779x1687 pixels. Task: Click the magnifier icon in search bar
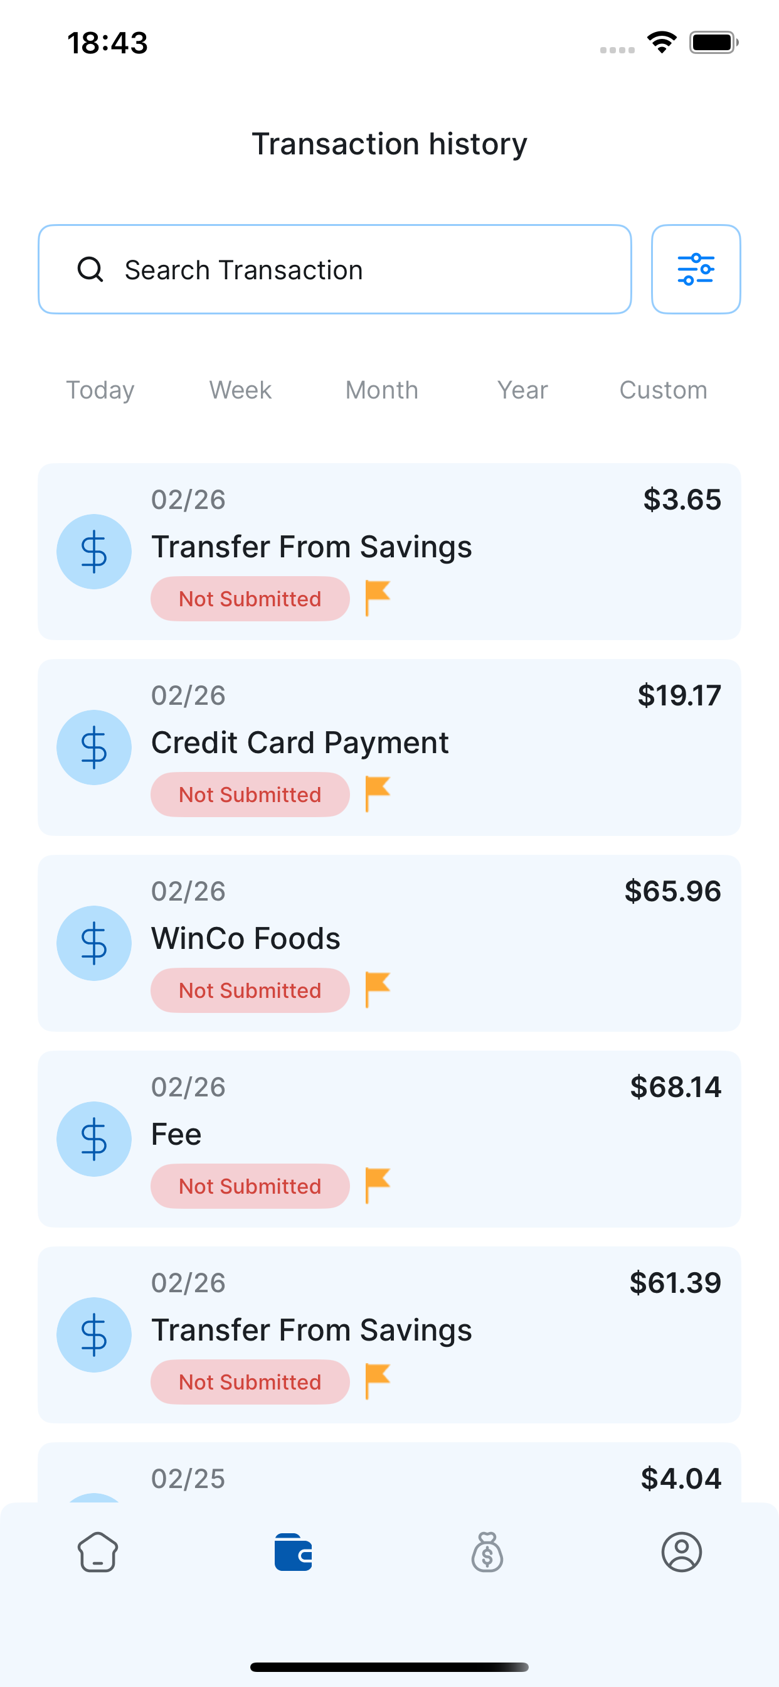[90, 269]
